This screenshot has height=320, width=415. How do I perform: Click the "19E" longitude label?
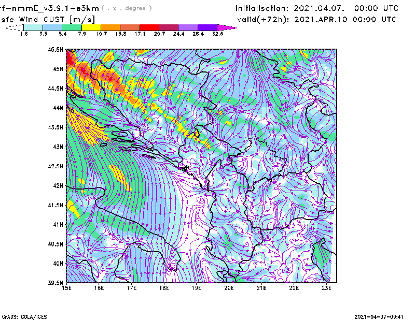(x=197, y=288)
